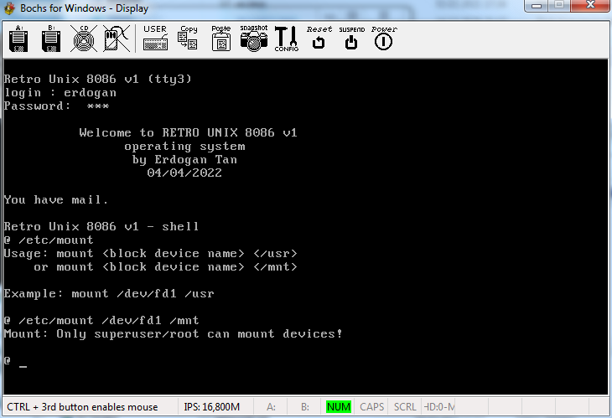Maximize the Bochs window

(x=559, y=6)
